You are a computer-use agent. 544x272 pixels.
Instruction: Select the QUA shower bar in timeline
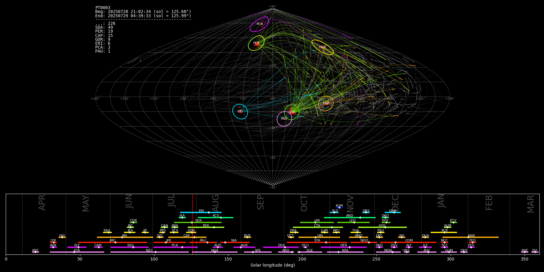425,237
